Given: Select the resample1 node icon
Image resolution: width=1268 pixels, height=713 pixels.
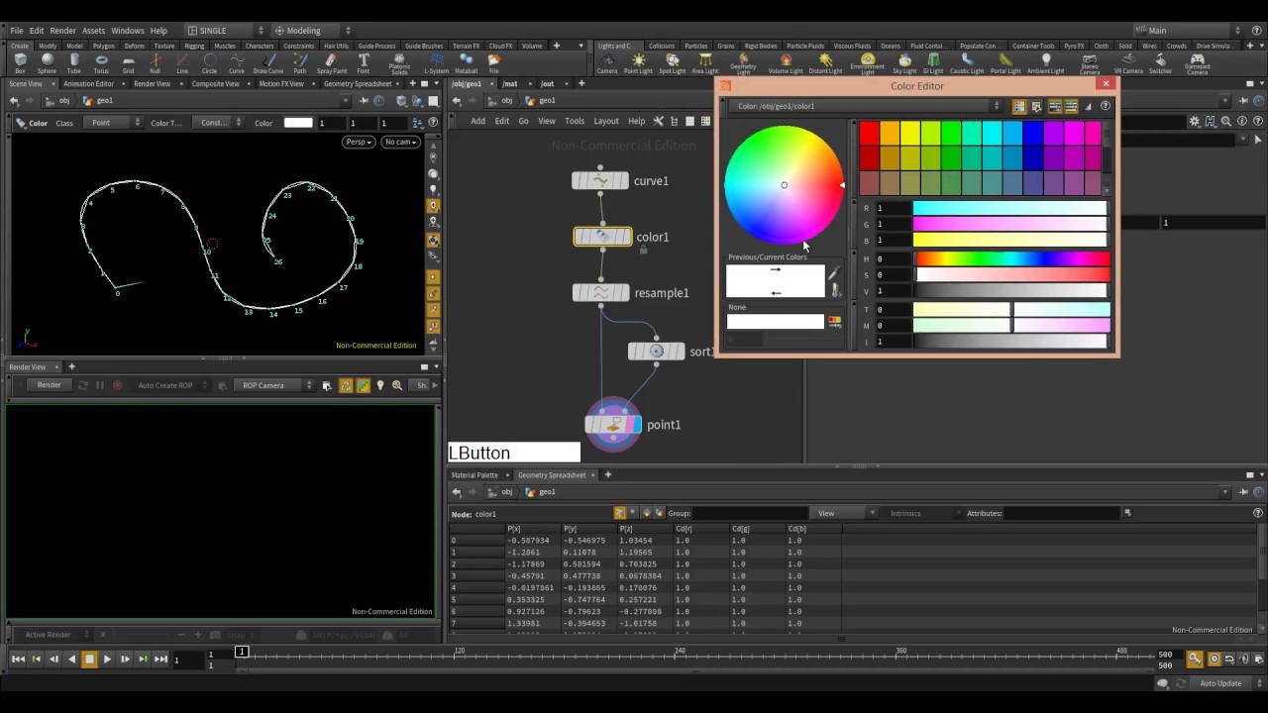Looking at the screenshot, I should (x=600, y=293).
